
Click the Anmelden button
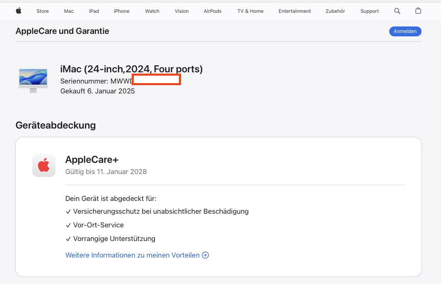pyautogui.click(x=405, y=31)
